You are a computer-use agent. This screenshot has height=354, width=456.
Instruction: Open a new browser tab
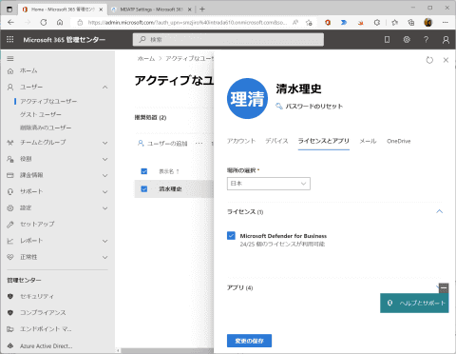pos(202,10)
